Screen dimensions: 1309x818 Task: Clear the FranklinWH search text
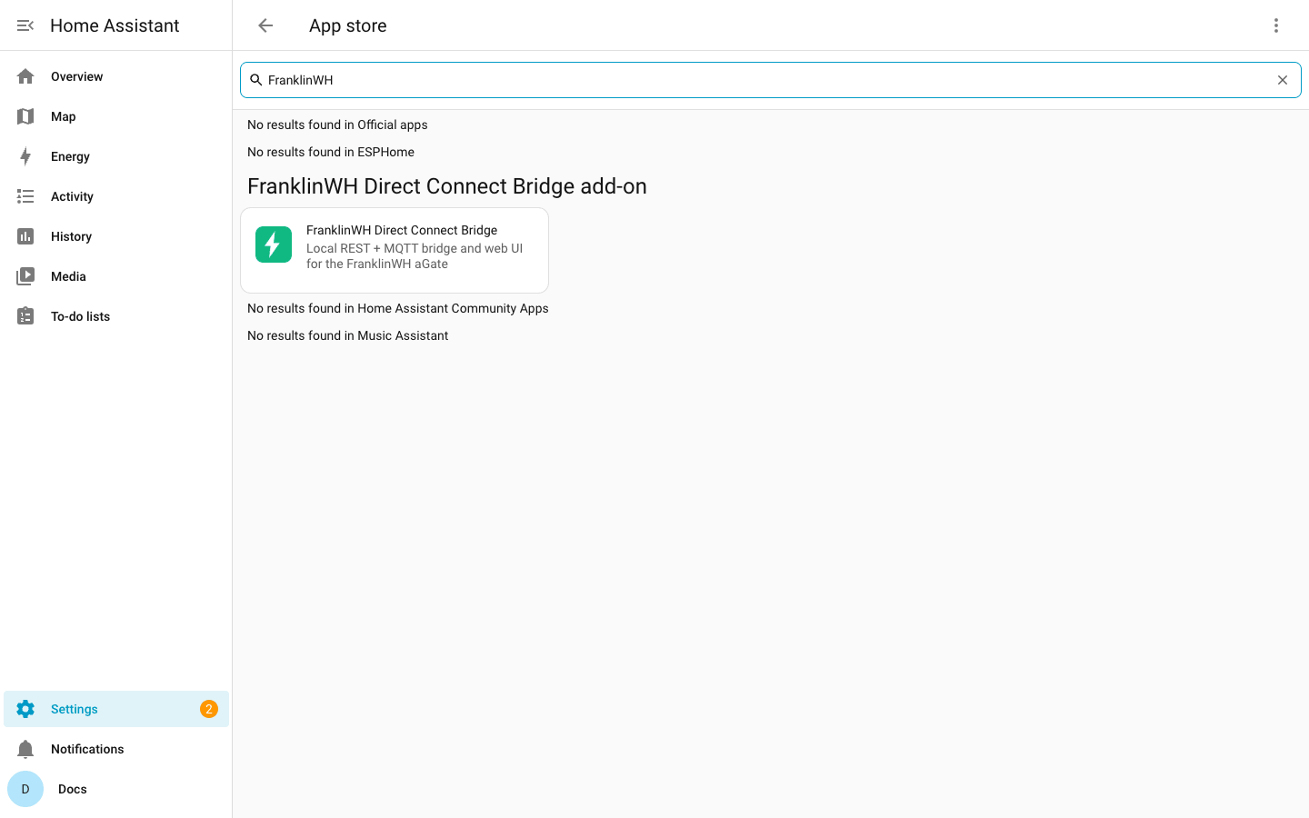pyautogui.click(x=1283, y=80)
